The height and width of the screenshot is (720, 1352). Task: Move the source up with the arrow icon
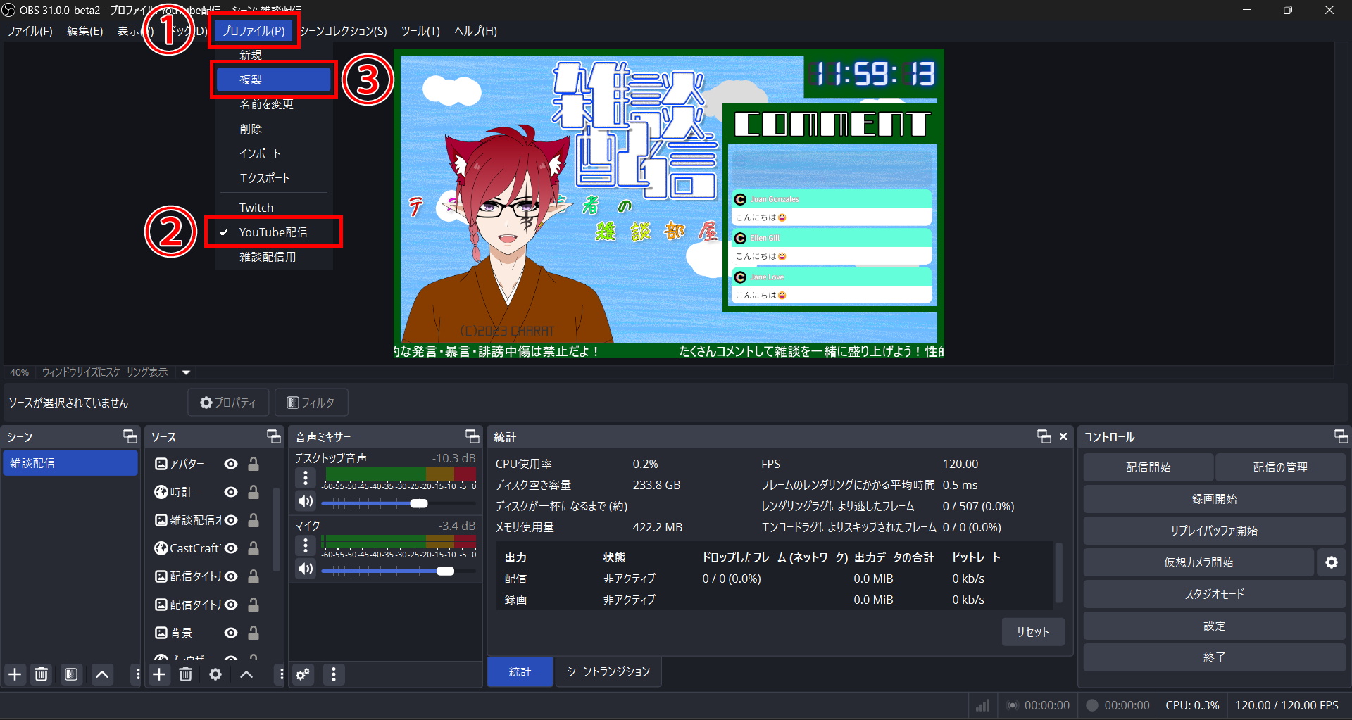coord(246,674)
